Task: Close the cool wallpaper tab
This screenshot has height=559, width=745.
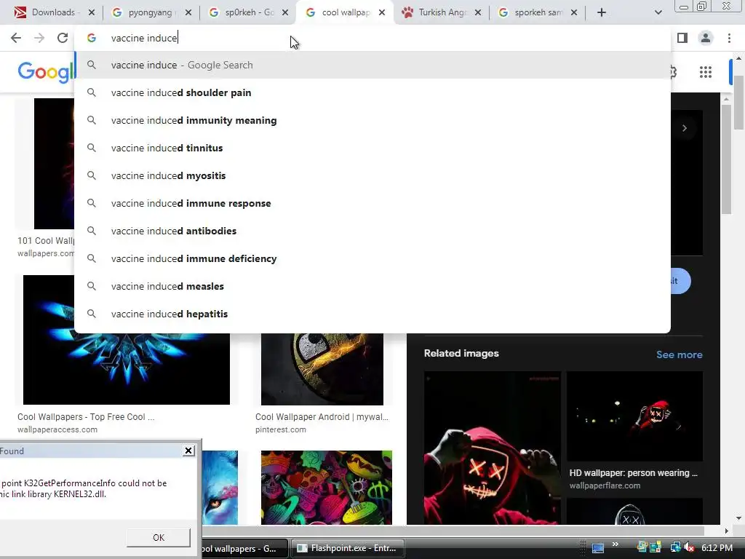Action: [x=382, y=12]
